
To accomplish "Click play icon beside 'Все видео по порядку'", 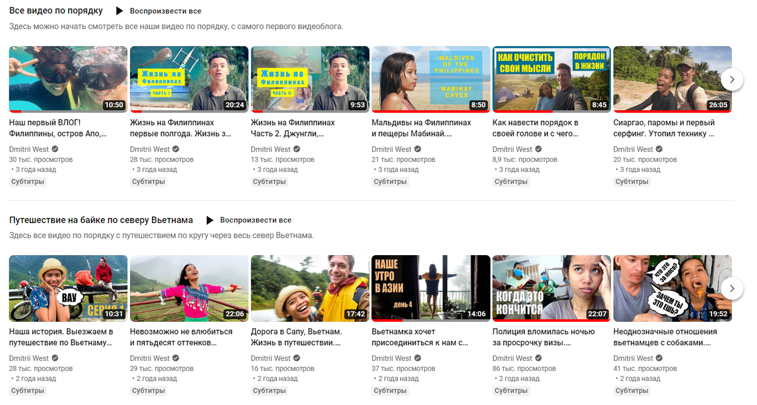I will point(119,11).
